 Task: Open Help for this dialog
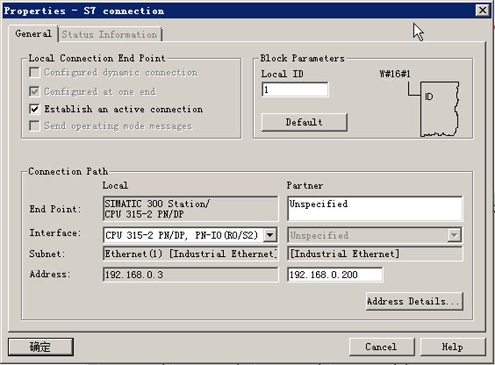click(453, 347)
